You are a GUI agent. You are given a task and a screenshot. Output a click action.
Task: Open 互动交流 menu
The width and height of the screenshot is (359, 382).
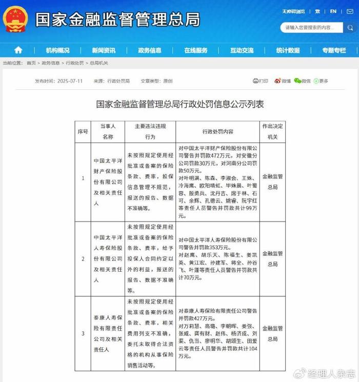[242, 50]
